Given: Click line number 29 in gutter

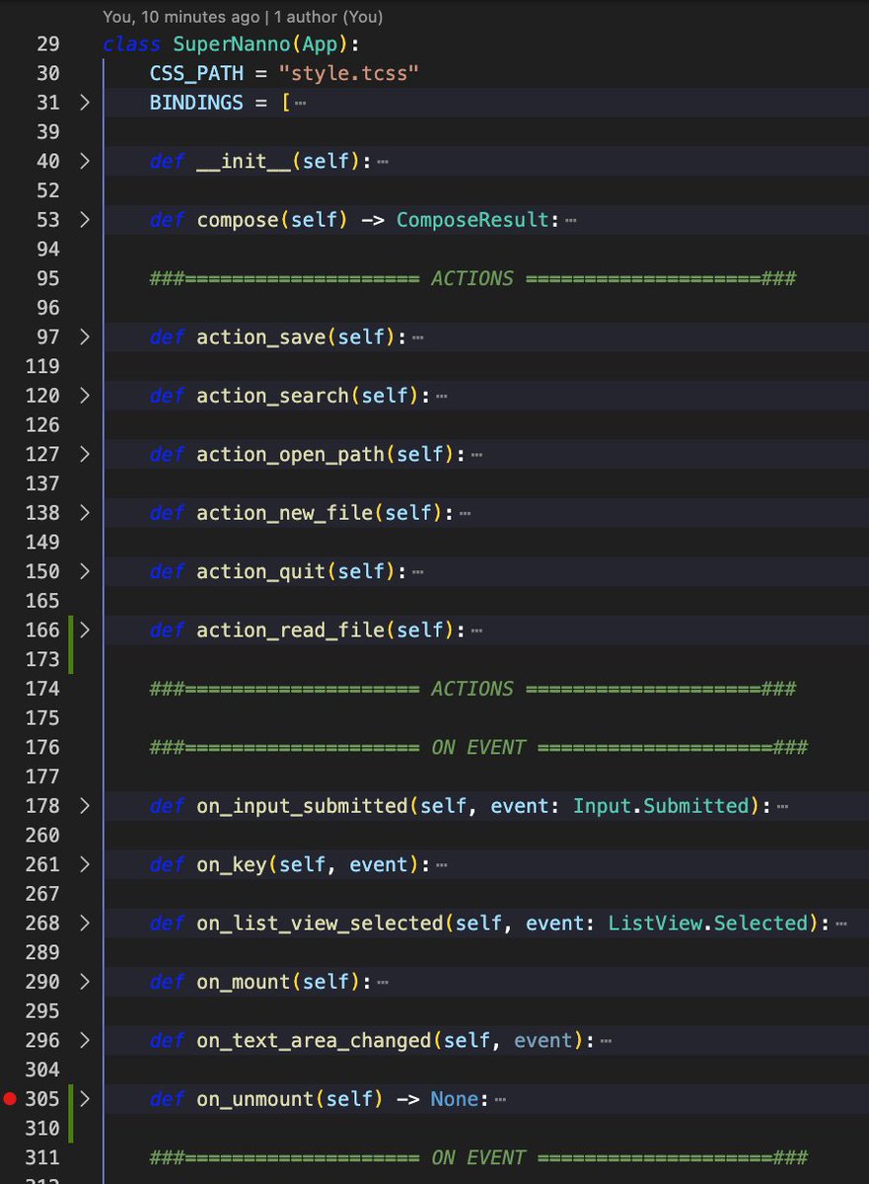Looking at the screenshot, I should click(x=48, y=44).
